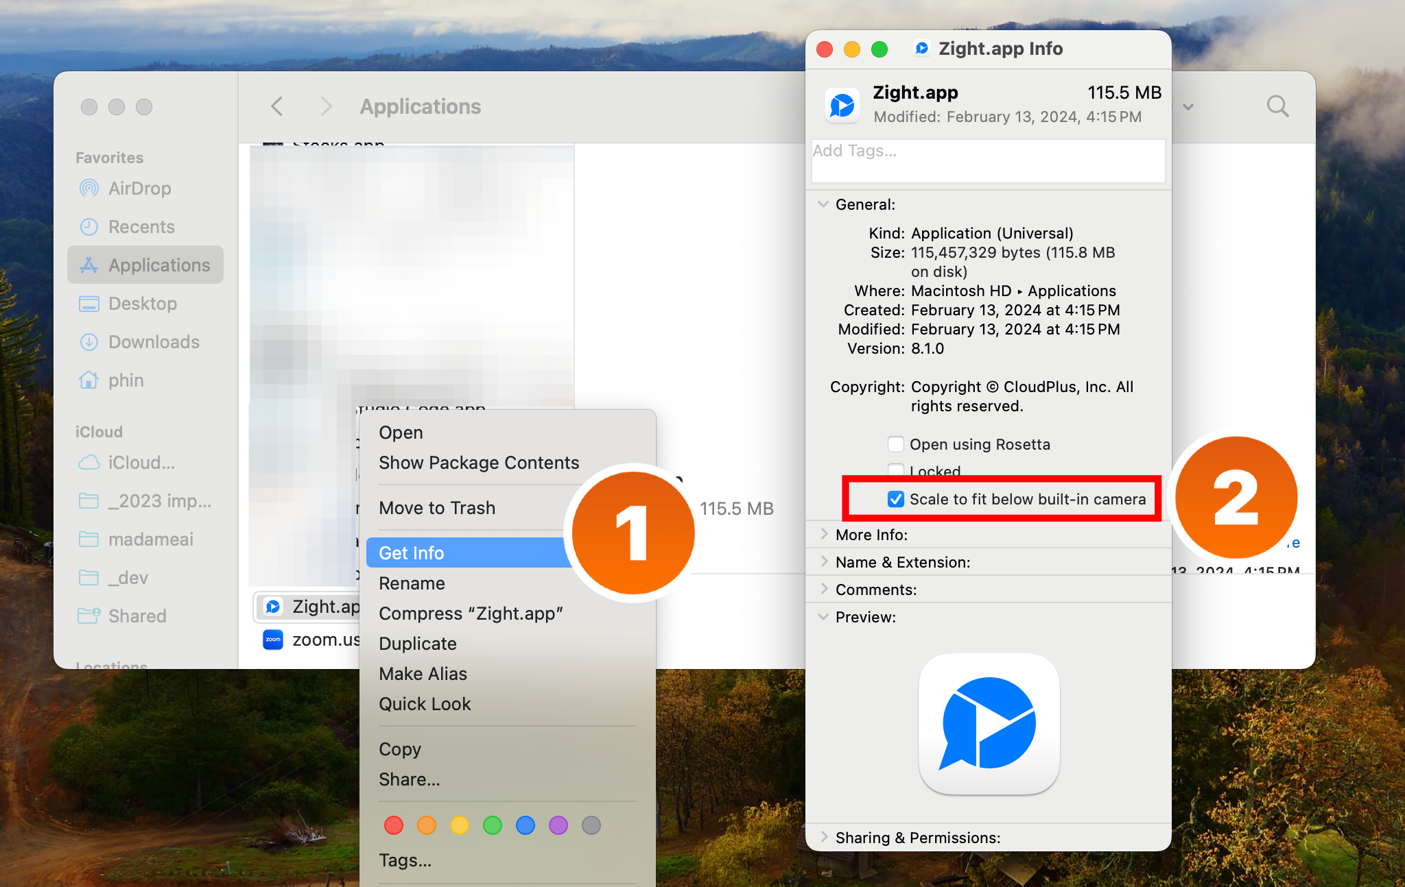Click the Desktop icon in sidebar
This screenshot has width=1405, height=887.
(x=89, y=303)
